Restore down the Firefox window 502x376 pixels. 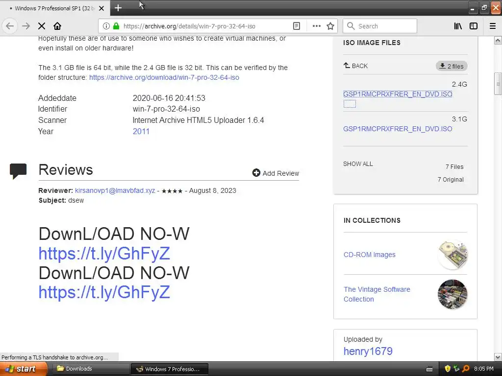point(484,8)
